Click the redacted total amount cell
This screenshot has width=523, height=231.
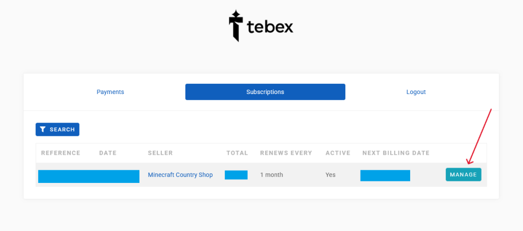coord(236,175)
